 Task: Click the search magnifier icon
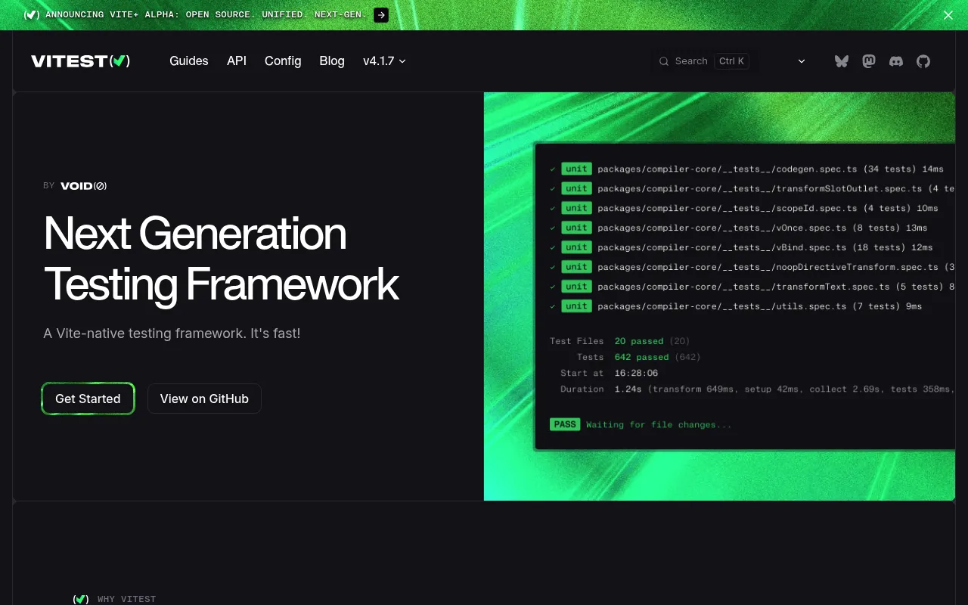click(664, 61)
